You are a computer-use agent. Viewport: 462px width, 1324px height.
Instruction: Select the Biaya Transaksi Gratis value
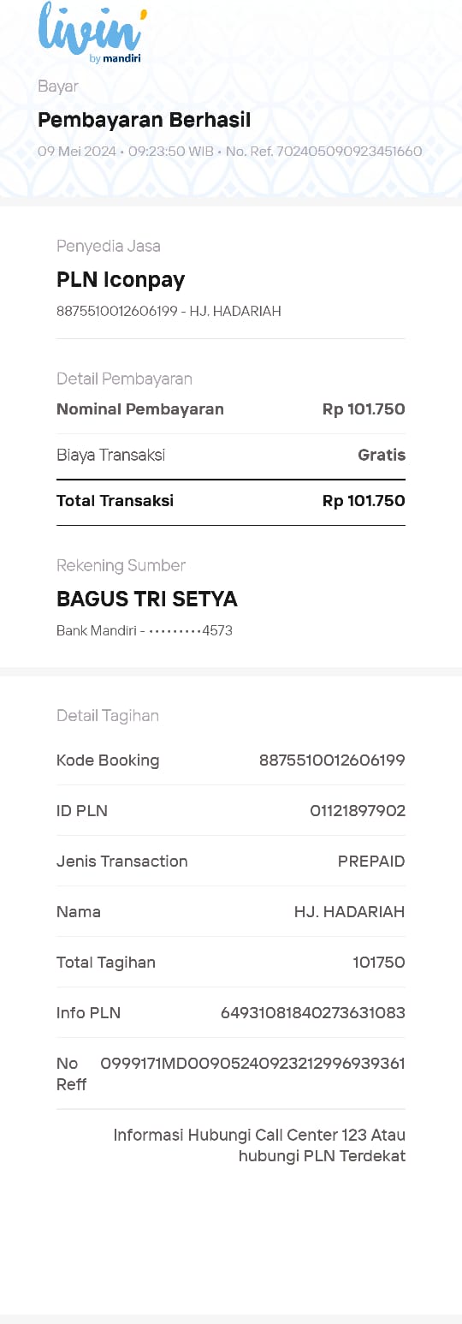[382, 455]
